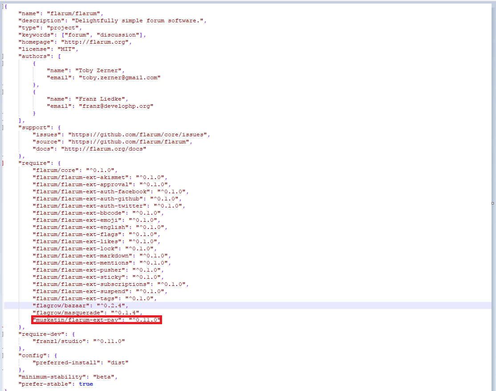This screenshot has height=391, width=496.
Task: Click the "flarum/flarum-ext-likes" line
Action: pyautogui.click(x=97, y=241)
